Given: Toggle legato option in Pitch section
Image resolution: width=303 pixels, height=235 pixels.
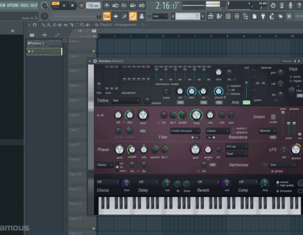Looking at the screenshot, I should (295, 81).
